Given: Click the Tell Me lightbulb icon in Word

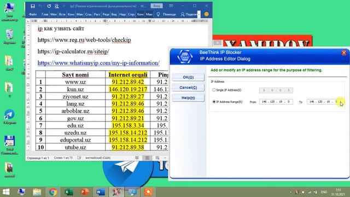Looking at the screenshot, I should tap(158, 14).
